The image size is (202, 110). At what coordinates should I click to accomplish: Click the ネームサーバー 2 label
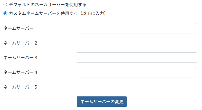click(20, 43)
